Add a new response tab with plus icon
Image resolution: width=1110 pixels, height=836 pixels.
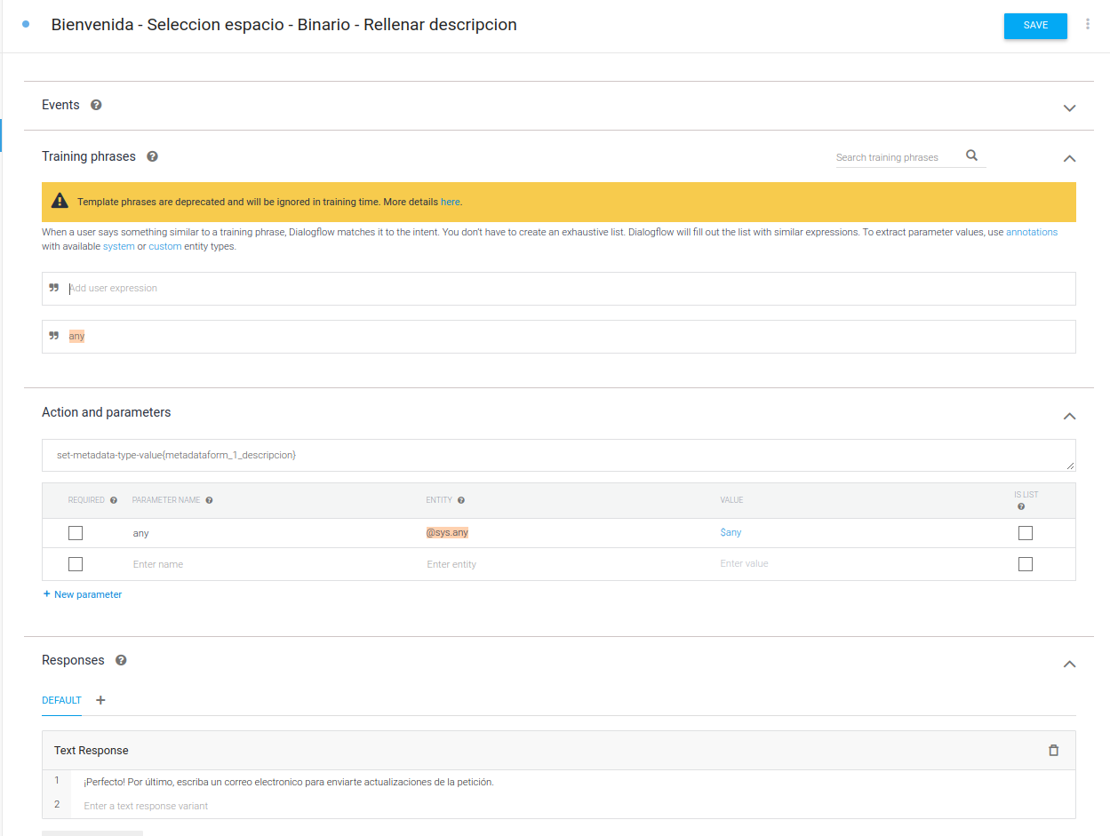coord(100,700)
